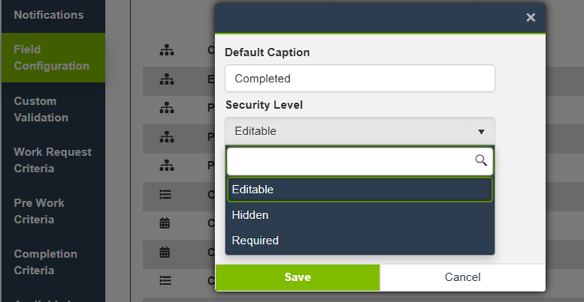Click the topmost hierarchy icon in field list

coord(166,49)
